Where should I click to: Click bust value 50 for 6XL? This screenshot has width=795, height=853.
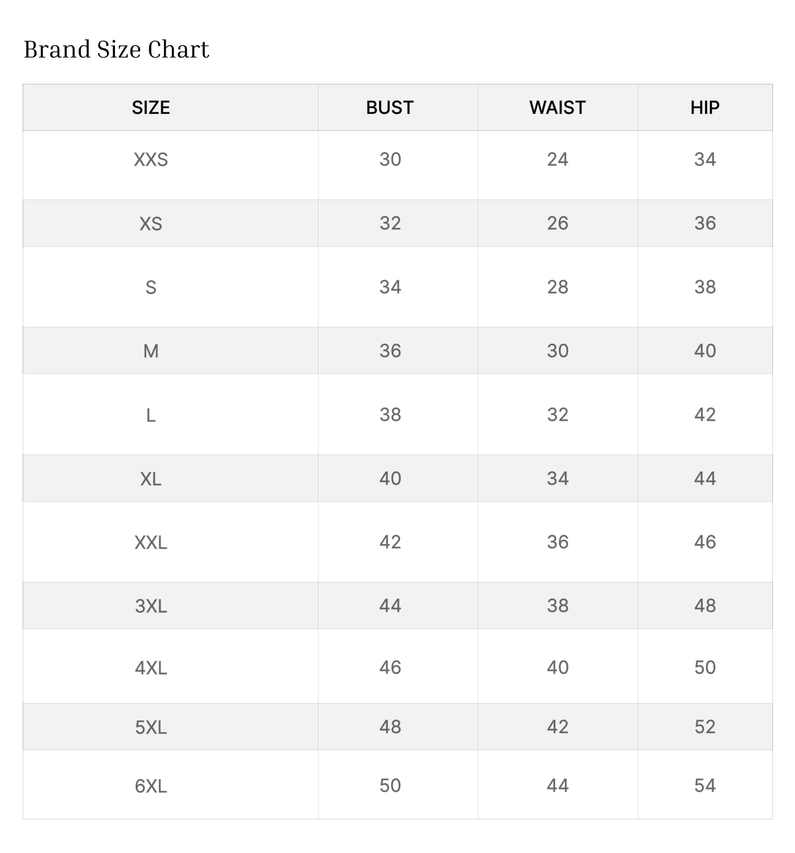click(x=390, y=786)
